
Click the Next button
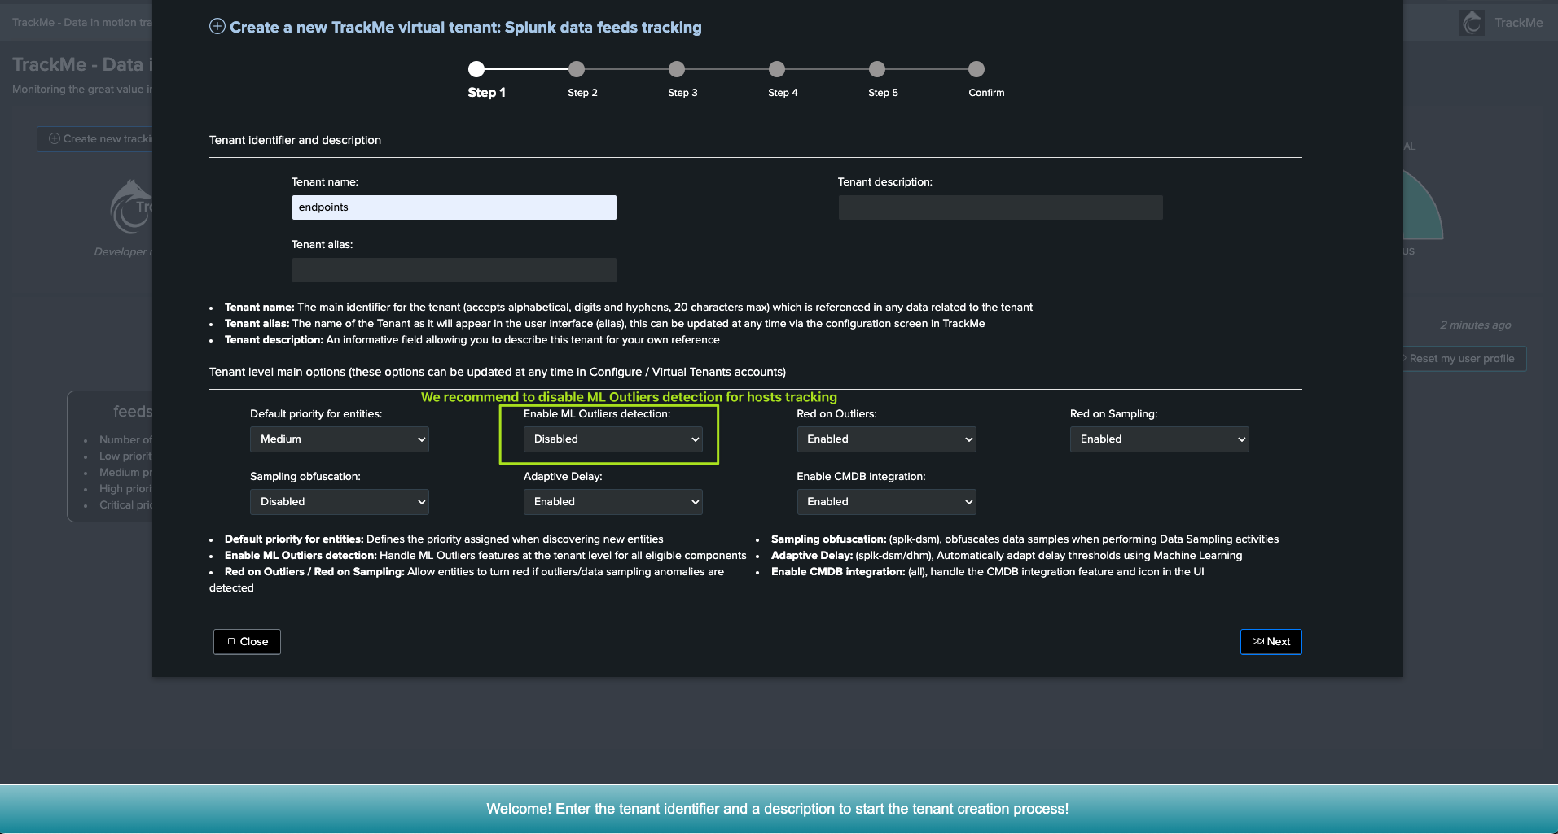[1271, 642]
